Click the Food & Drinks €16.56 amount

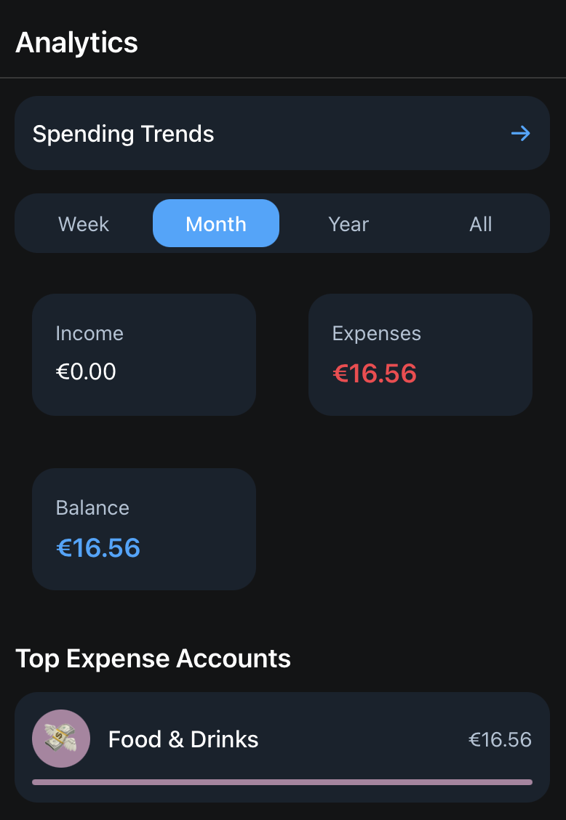pos(500,740)
